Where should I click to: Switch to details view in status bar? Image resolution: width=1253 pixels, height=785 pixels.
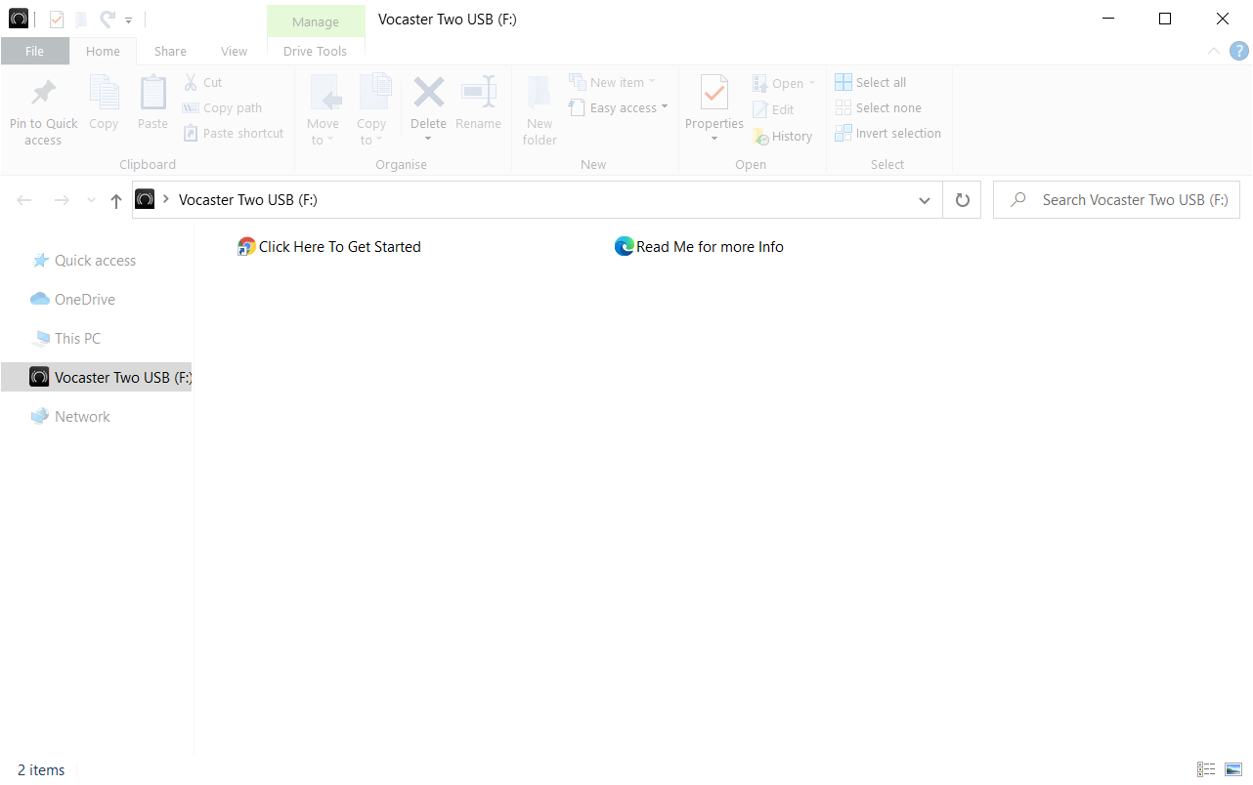point(1206,769)
